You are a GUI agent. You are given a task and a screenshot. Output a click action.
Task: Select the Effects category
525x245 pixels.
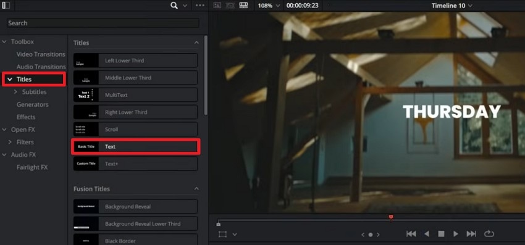click(26, 117)
